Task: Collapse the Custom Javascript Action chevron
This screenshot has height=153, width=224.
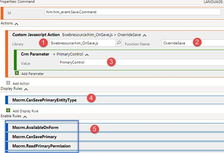Action: click(x=145, y=35)
